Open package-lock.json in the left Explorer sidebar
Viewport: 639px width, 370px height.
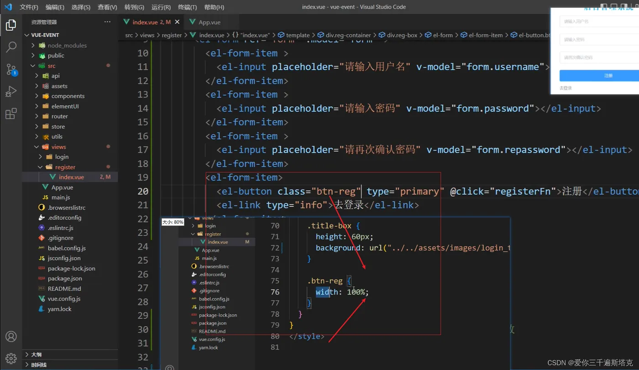(x=70, y=268)
